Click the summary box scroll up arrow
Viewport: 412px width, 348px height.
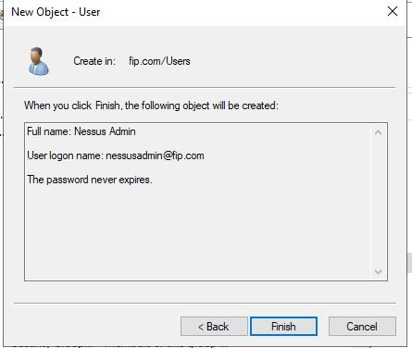coord(378,133)
